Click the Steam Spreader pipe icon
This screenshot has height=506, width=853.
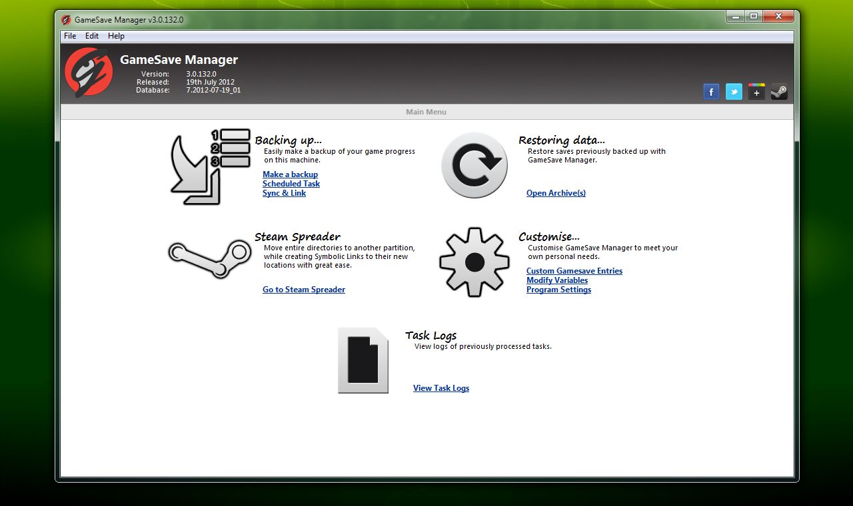point(209,258)
